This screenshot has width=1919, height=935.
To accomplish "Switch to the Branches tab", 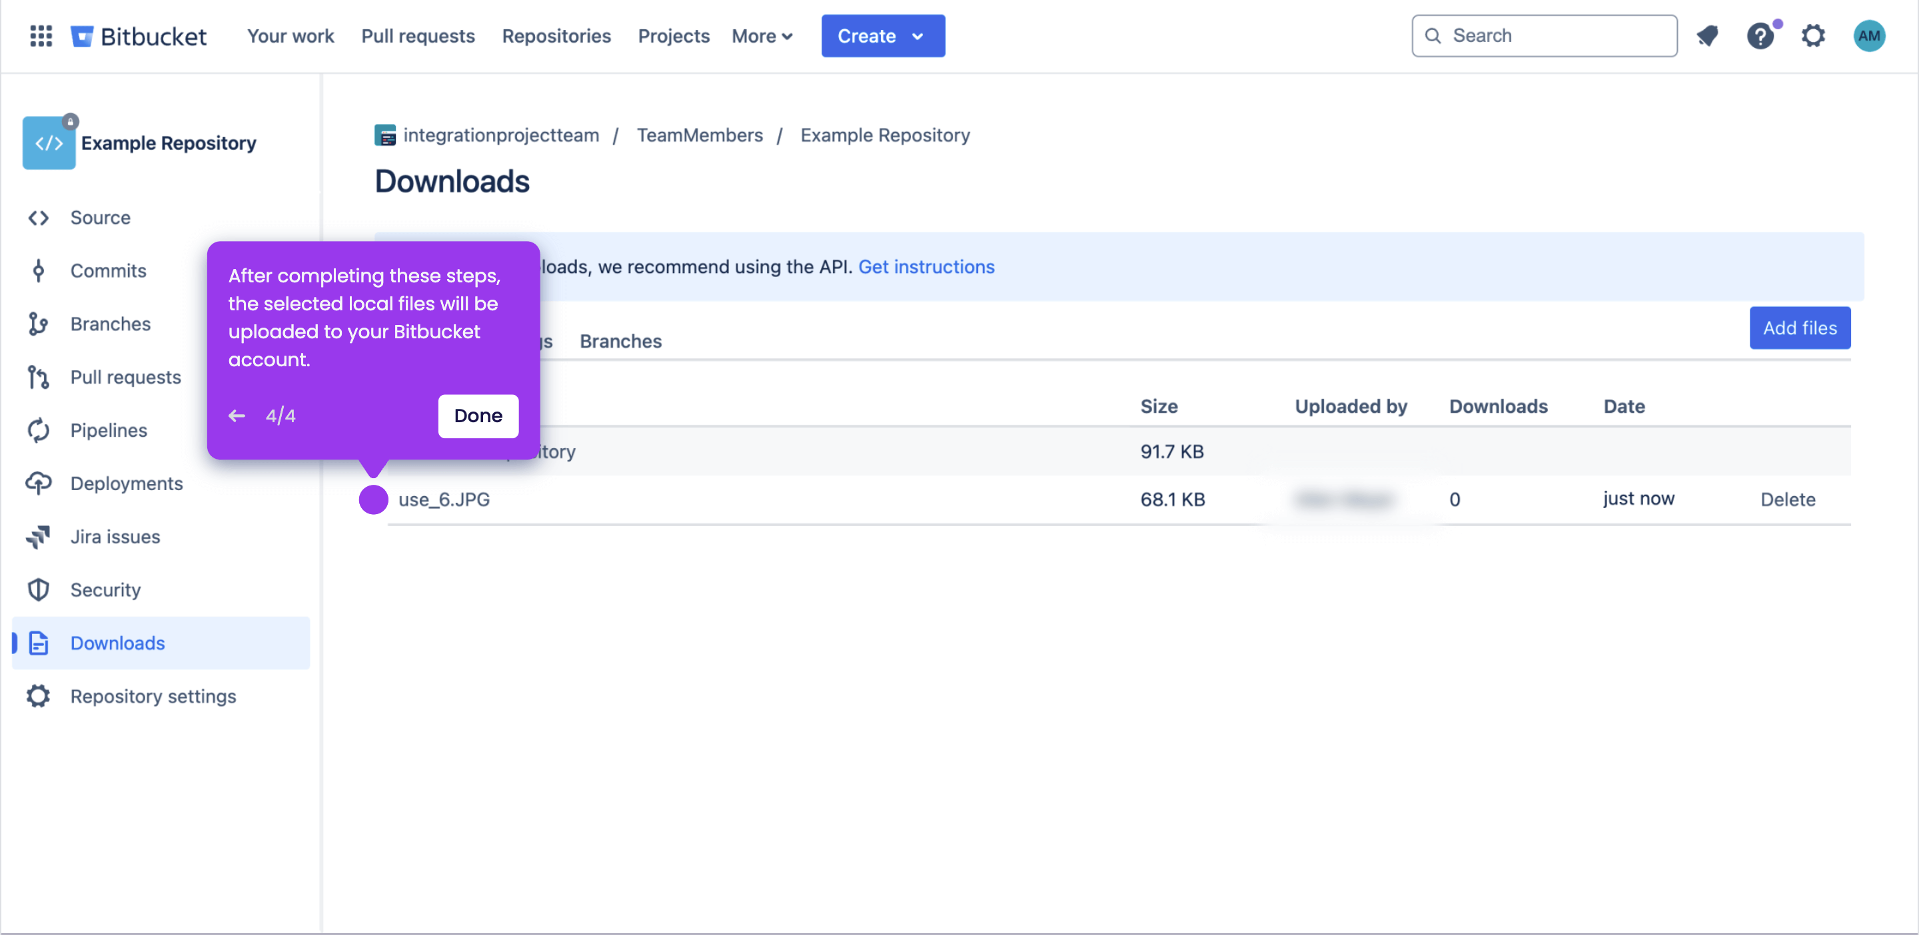I will point(620,341).
